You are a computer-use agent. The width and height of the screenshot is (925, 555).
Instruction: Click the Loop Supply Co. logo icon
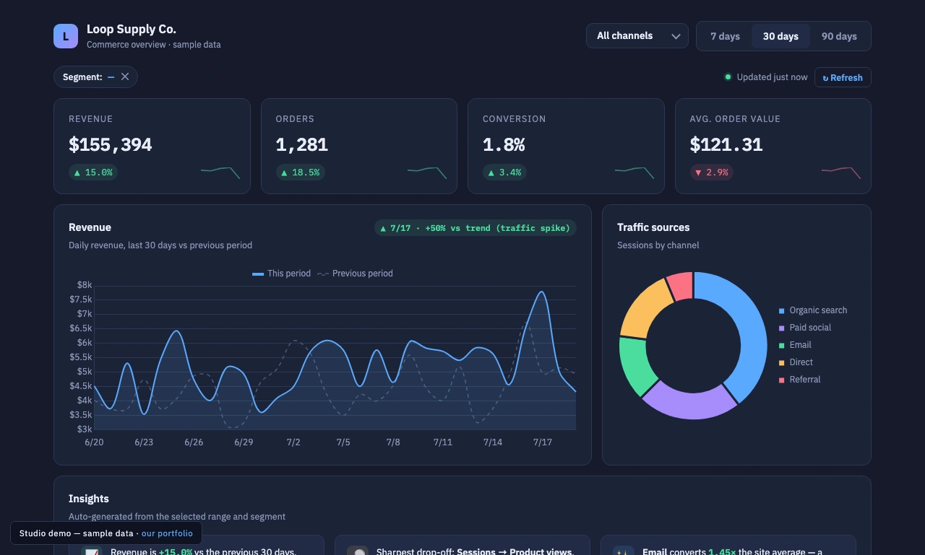66,36
